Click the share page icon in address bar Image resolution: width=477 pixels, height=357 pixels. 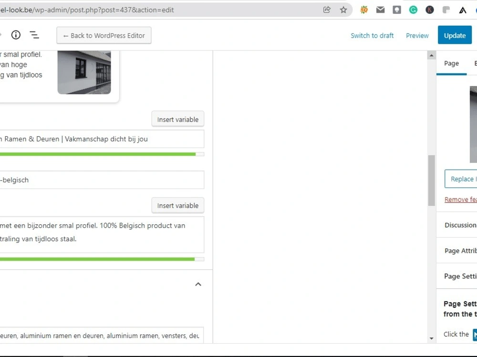[327, 10]
